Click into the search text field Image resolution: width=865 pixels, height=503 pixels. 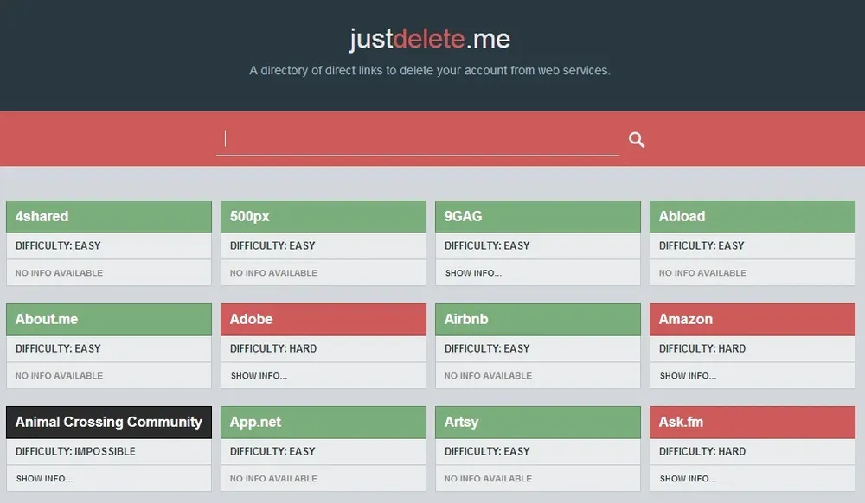tap(417, 139)
